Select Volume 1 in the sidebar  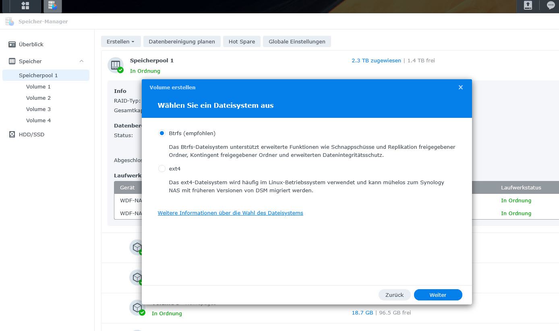pos(38,86)
